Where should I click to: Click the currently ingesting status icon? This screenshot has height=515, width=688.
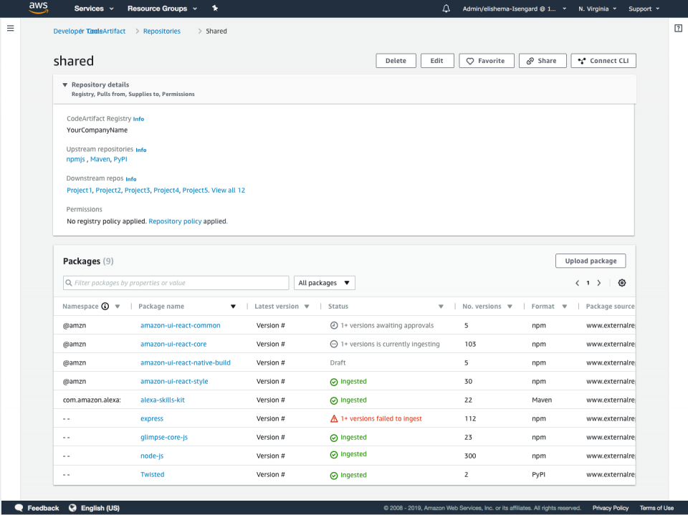point(334,345)
